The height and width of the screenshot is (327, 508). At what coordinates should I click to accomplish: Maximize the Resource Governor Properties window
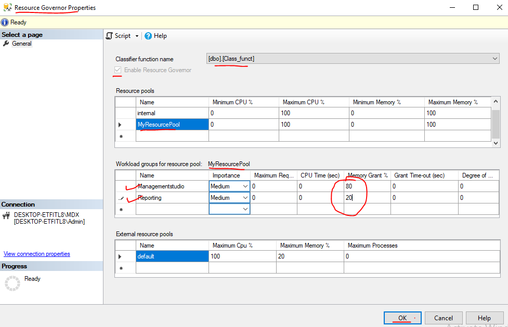476,7
